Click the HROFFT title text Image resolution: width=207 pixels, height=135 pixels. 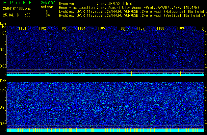click(20, 3)
